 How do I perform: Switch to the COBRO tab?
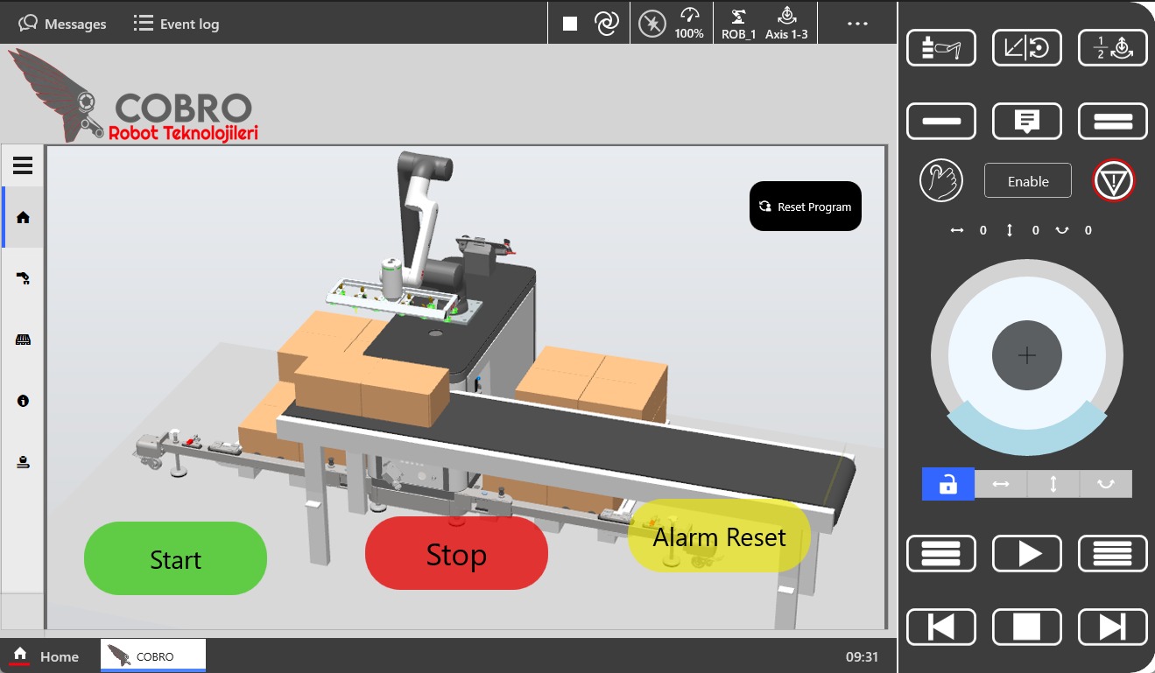[x=153, y=656]
